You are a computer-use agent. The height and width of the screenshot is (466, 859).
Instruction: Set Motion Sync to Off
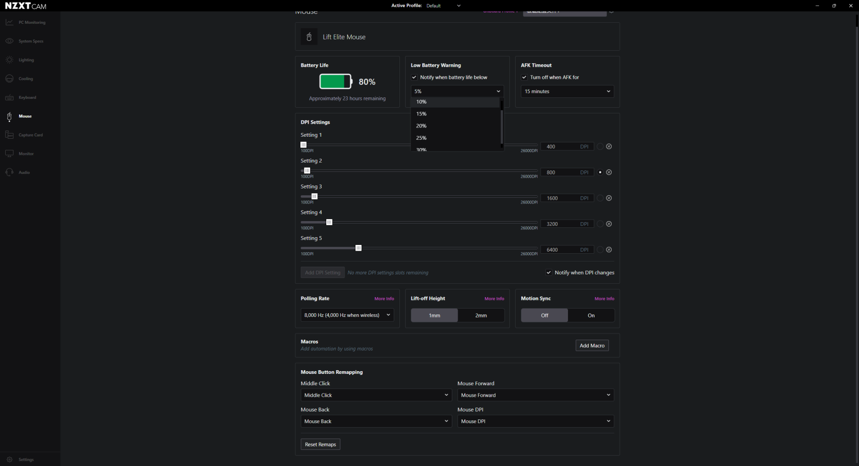click(545, 315)
